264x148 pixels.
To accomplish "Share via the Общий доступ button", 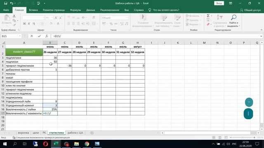I will 250,10.
